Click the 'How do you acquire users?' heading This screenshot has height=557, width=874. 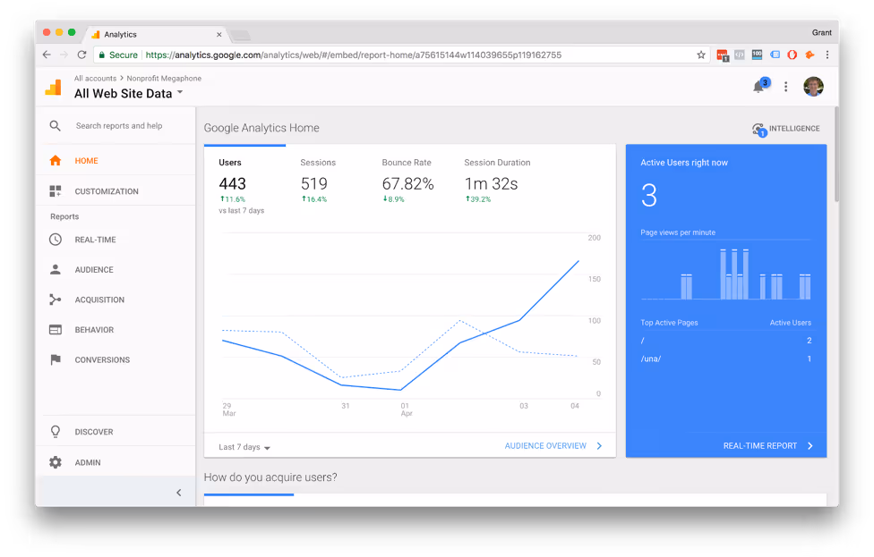click(270, 477)
